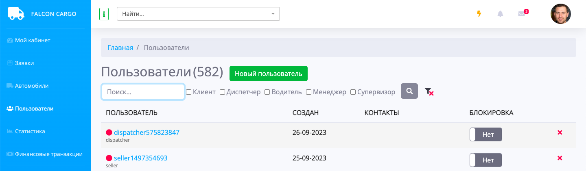
Task: Open Заявки in the sidebar
Action: tap(24, 63)
